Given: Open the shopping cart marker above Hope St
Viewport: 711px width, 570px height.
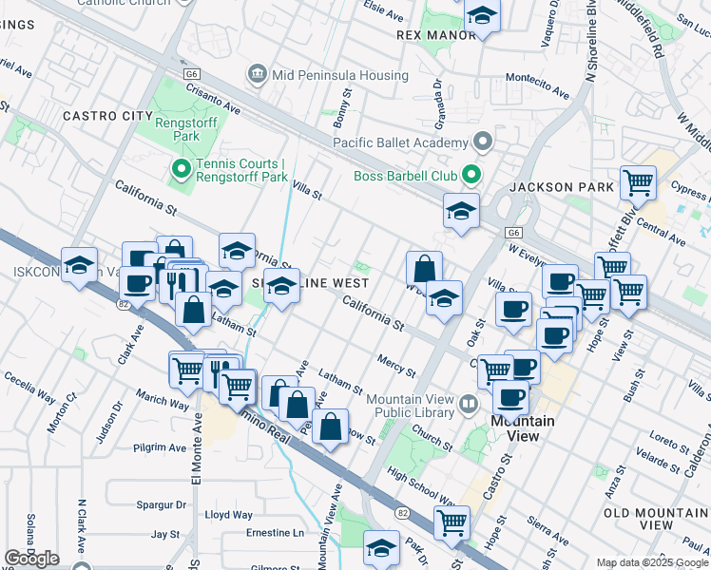Looking at the screenshot, I should 592,299.
